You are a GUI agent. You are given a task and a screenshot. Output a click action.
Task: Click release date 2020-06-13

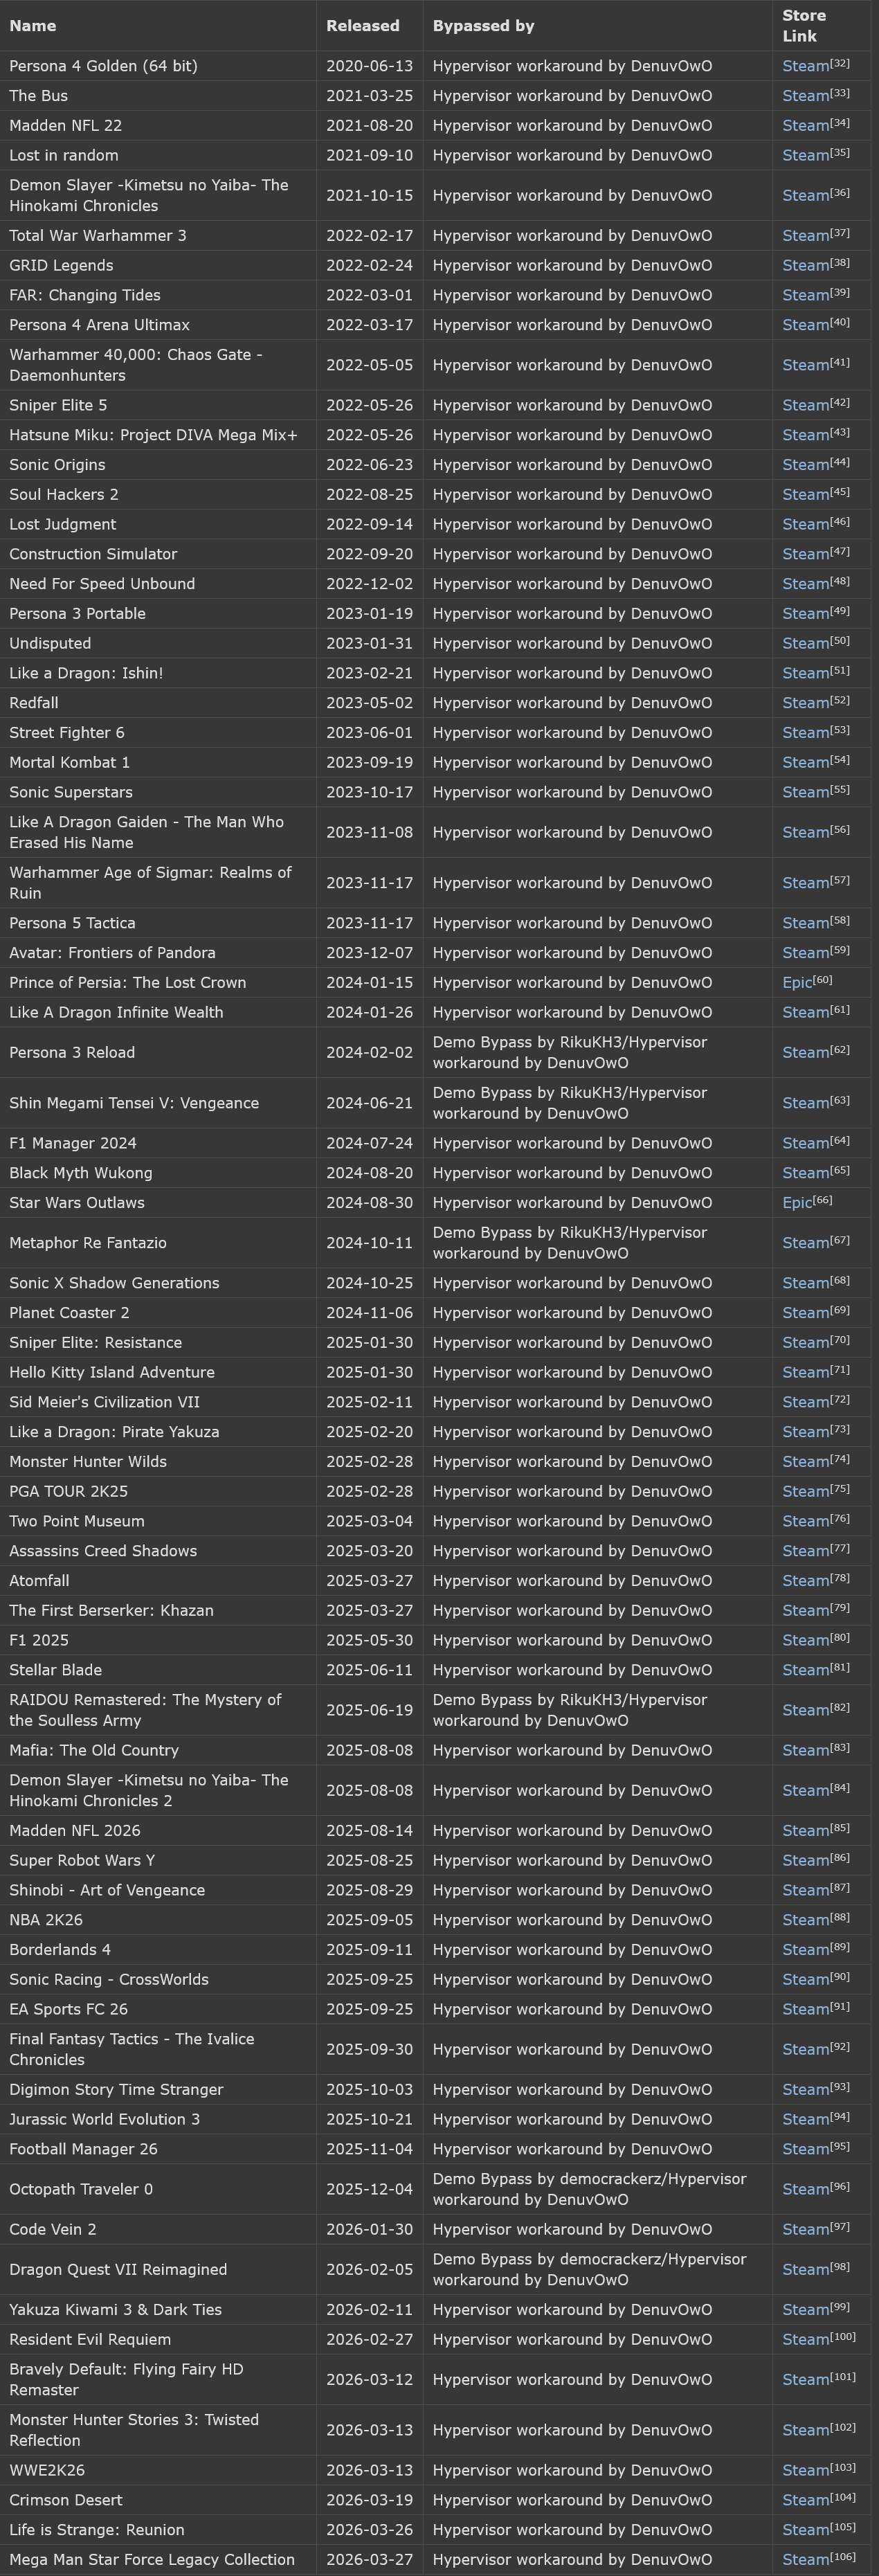[x=369, y=66]
